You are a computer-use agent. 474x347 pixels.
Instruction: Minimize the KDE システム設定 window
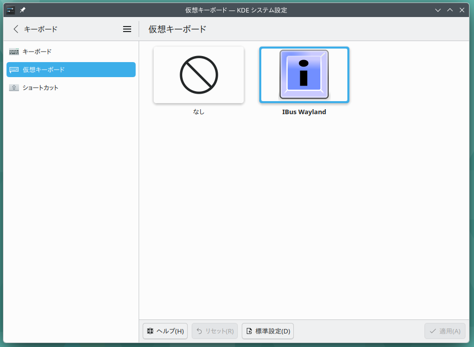438,10
